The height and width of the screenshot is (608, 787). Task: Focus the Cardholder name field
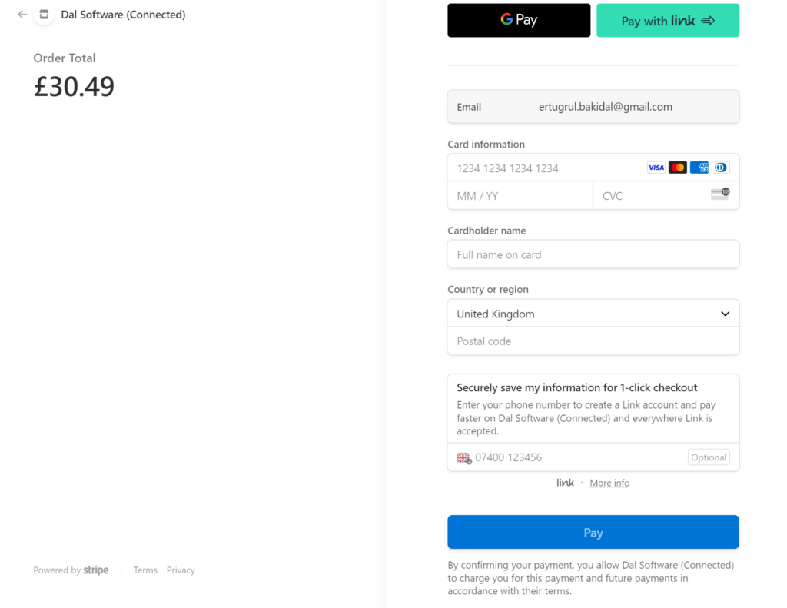coord(593,254)
